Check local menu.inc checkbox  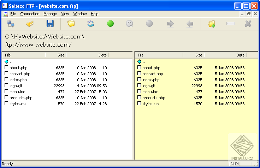tap(6, 91)
